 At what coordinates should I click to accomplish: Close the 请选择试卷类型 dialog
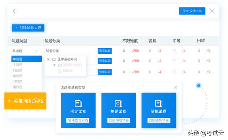coord(175,88)
